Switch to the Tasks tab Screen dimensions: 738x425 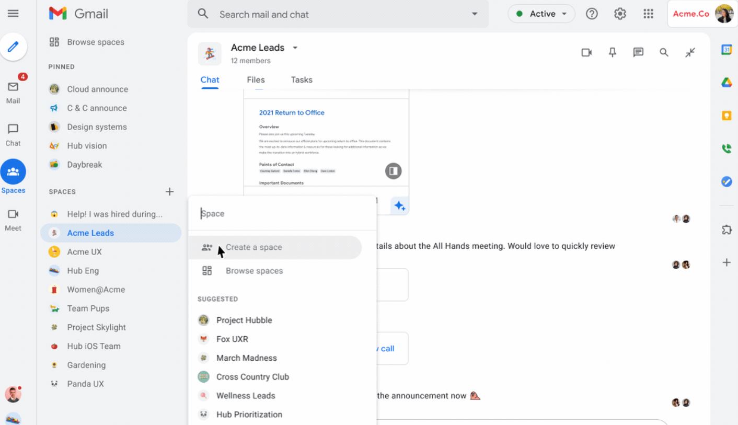[302, 80]
